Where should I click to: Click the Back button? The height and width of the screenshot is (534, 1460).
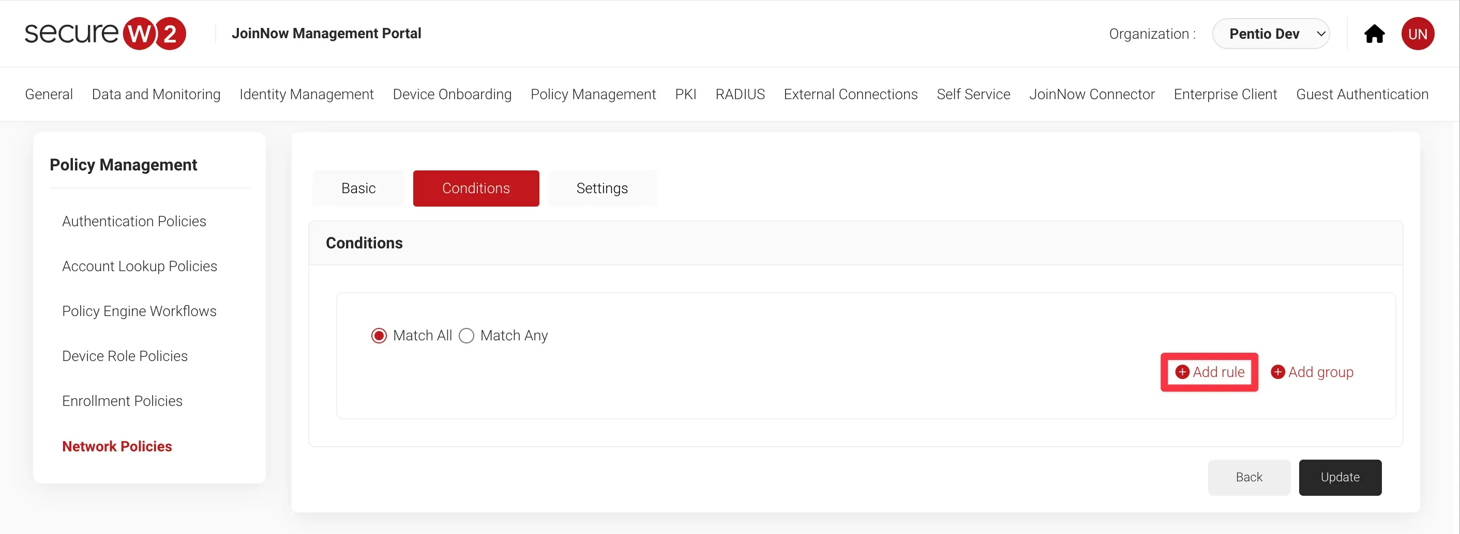point(1248,477)
